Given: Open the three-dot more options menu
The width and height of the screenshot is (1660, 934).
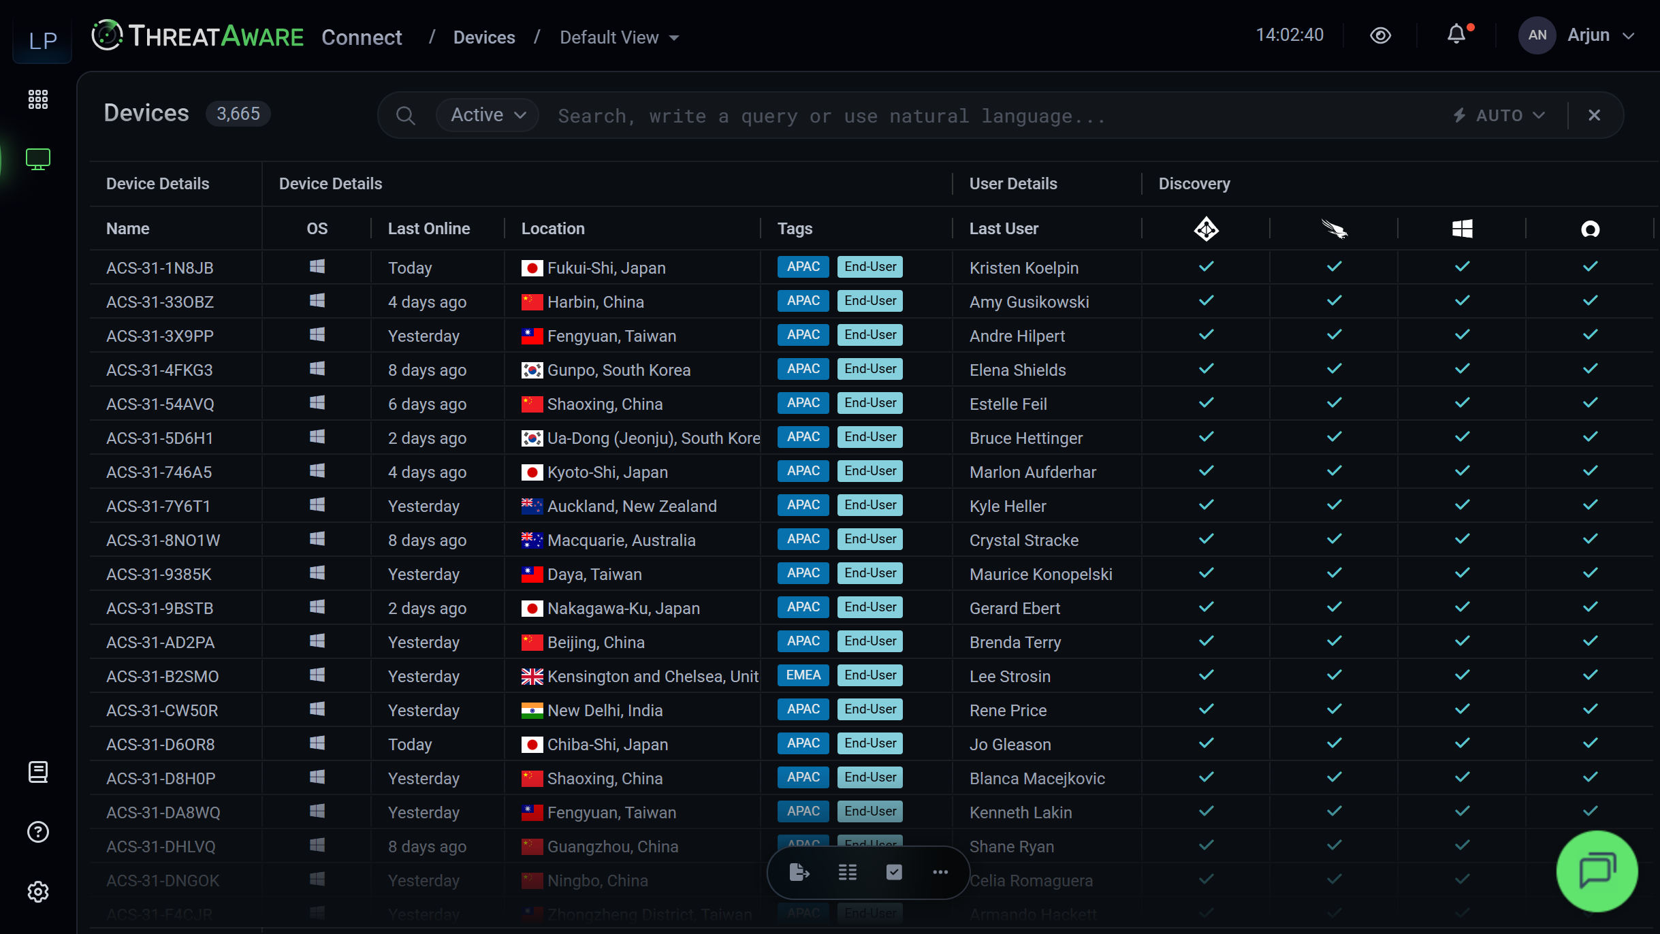Looking at the screenshot, I should (940, 872).
